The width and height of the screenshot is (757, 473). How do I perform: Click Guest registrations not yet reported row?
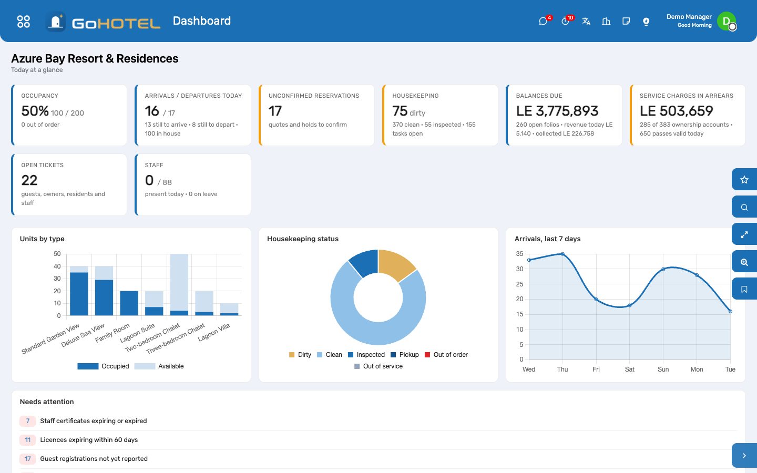[x=378, y=459]
